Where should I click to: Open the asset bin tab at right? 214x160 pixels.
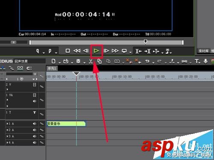tap(203, 51)
